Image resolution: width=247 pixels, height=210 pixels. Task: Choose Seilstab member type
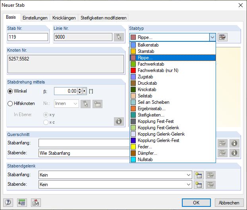[173, 96]
